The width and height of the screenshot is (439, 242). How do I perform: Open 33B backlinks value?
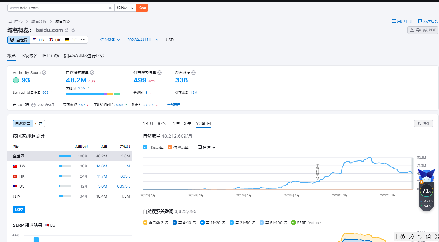[x=182, y=80]
